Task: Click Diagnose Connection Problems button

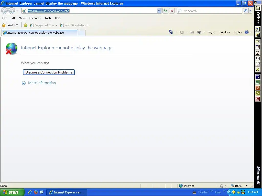Action: (x=49, y=72)
